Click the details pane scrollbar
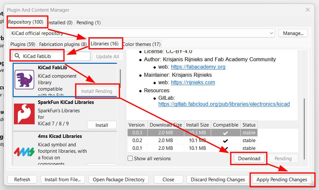 tap(304, 129)
